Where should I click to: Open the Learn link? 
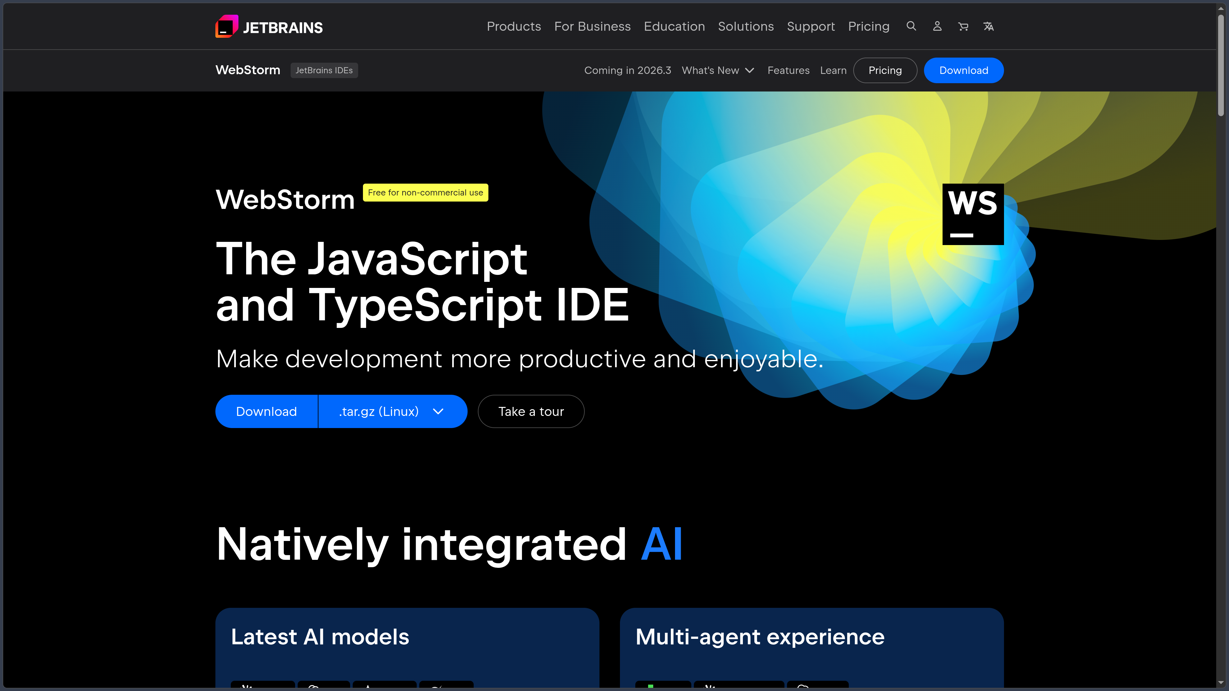(833, 70)
